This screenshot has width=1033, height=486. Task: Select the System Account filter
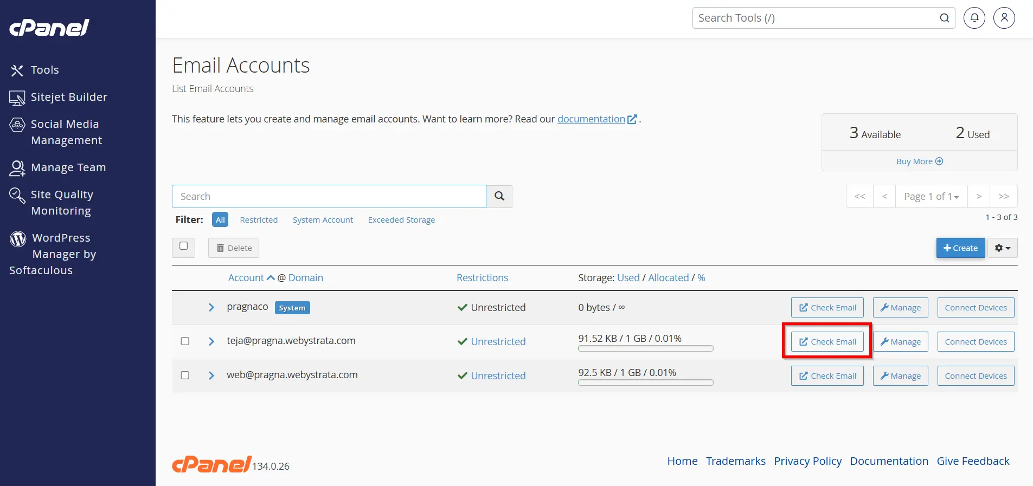[323, 219]
